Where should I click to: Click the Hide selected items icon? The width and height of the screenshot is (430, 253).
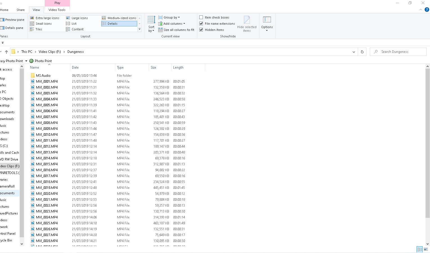click(247, 20)
